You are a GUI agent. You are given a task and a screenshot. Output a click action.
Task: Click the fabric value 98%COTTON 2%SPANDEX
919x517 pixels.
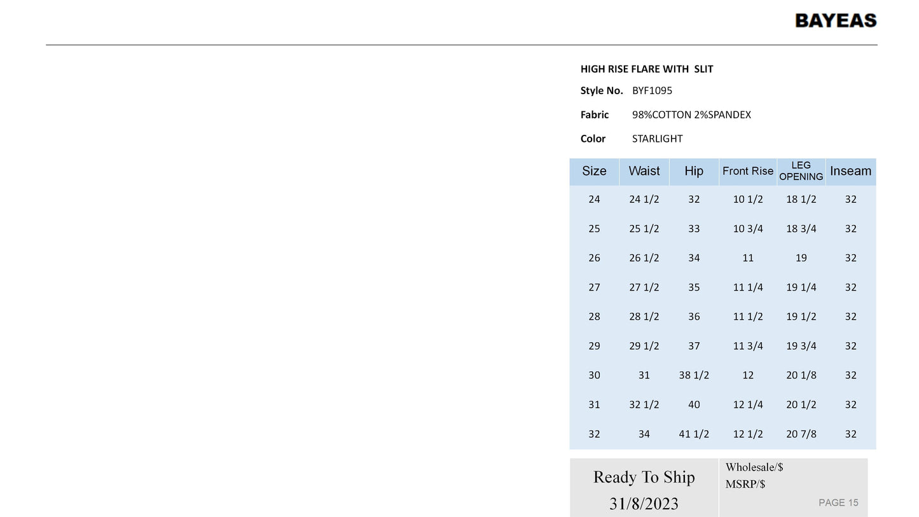691,115
